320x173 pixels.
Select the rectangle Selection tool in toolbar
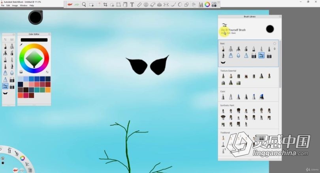pyautogui.click(x=91, y=4)
